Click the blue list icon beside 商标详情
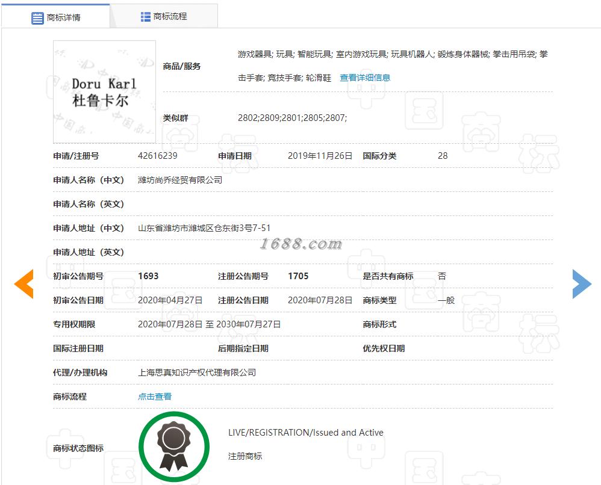This screenshot has height=485, width=601. coord(37,17)
